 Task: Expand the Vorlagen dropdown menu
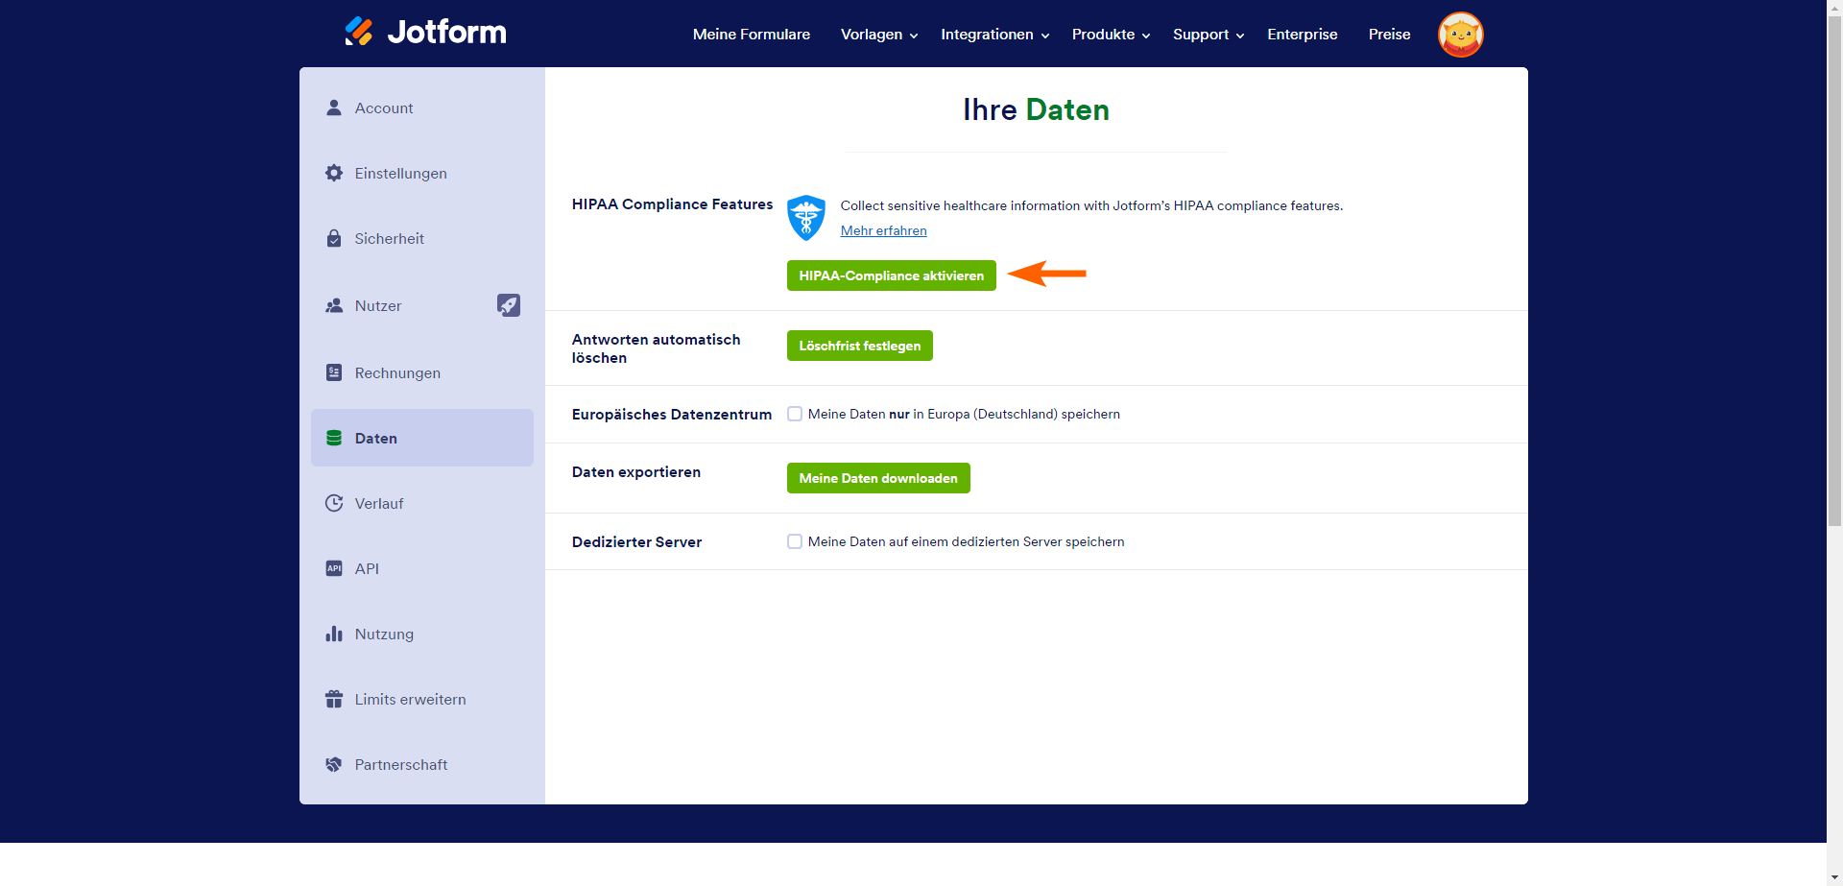click(879, 35)
